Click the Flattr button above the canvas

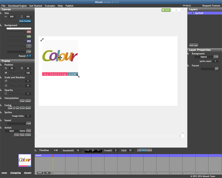[166, 10]
